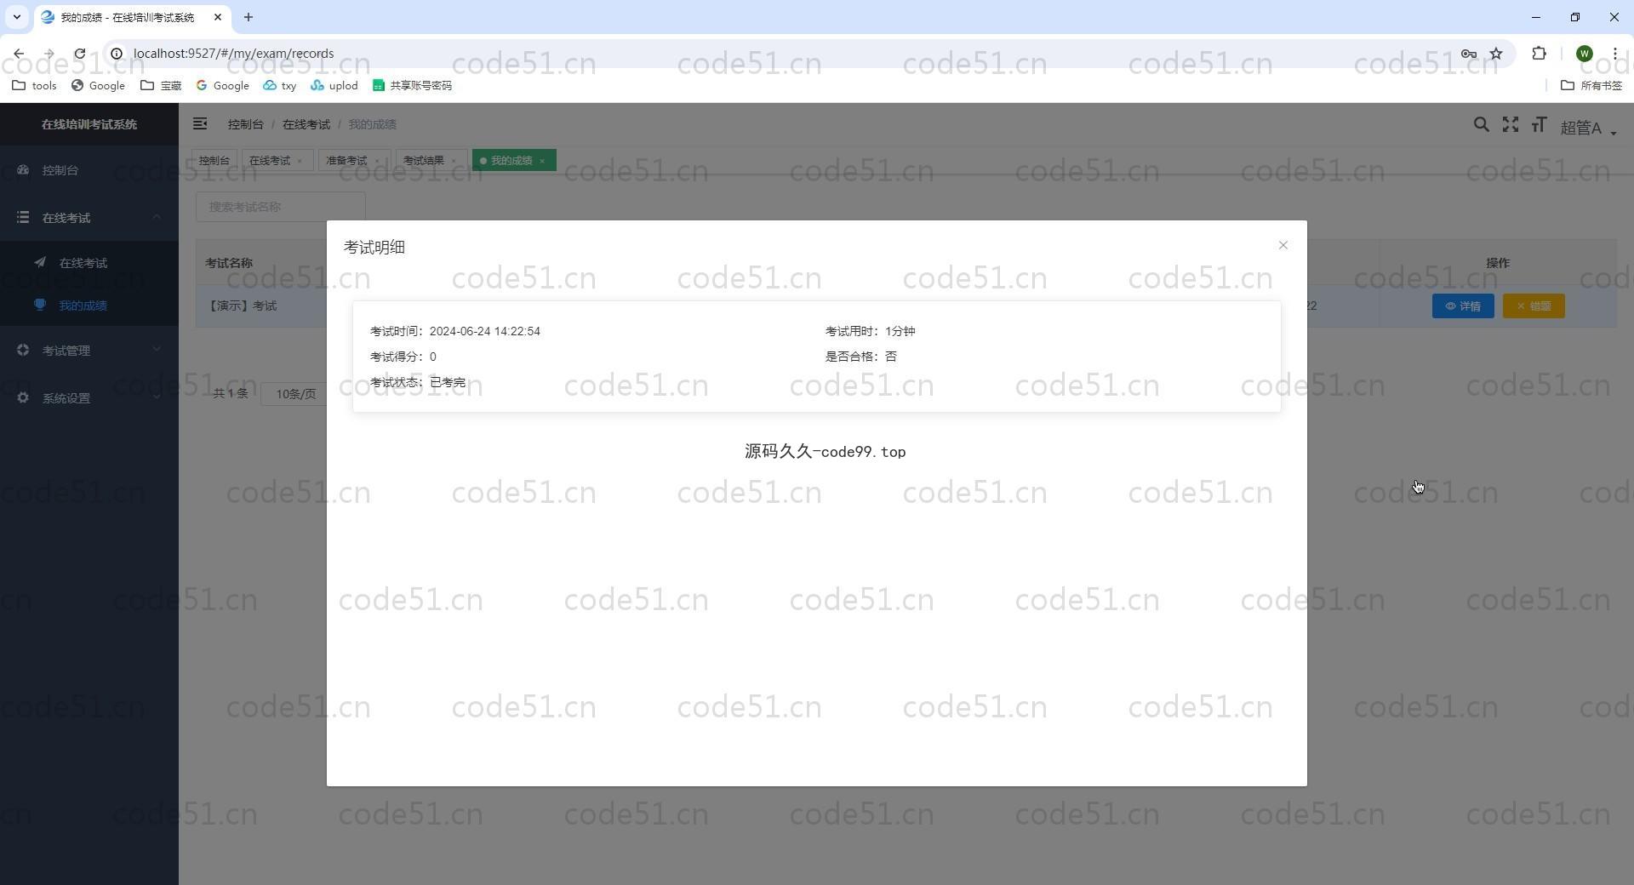Open the tools bookmark folder

point(35,85)
